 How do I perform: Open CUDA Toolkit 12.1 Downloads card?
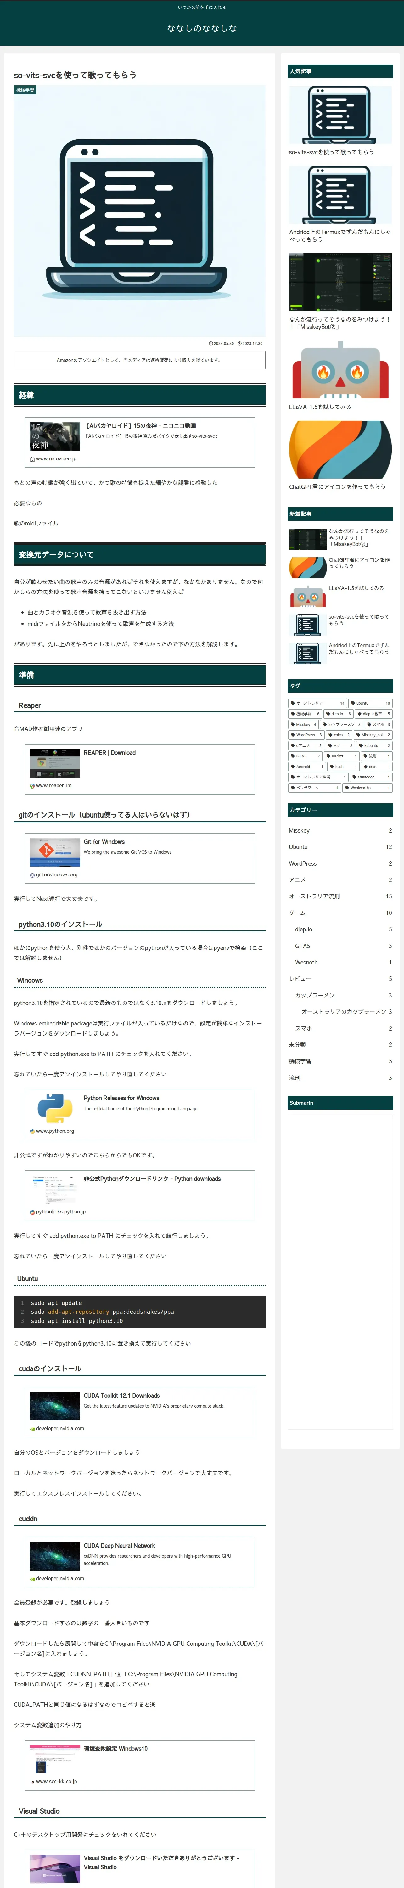pyautogui.click(x=139, y=1412)
